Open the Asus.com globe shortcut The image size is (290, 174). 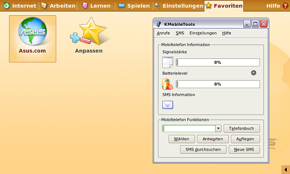[33, 39]
